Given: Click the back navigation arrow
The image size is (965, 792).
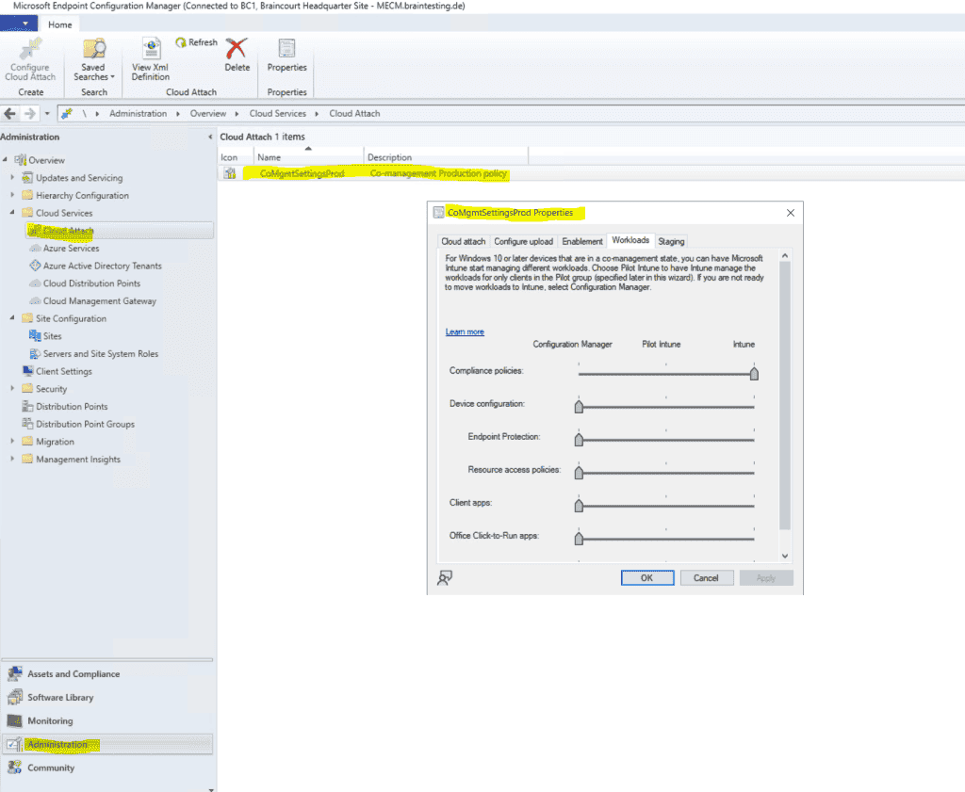Looking at the screenshot, I should click(x=9, y=113).
